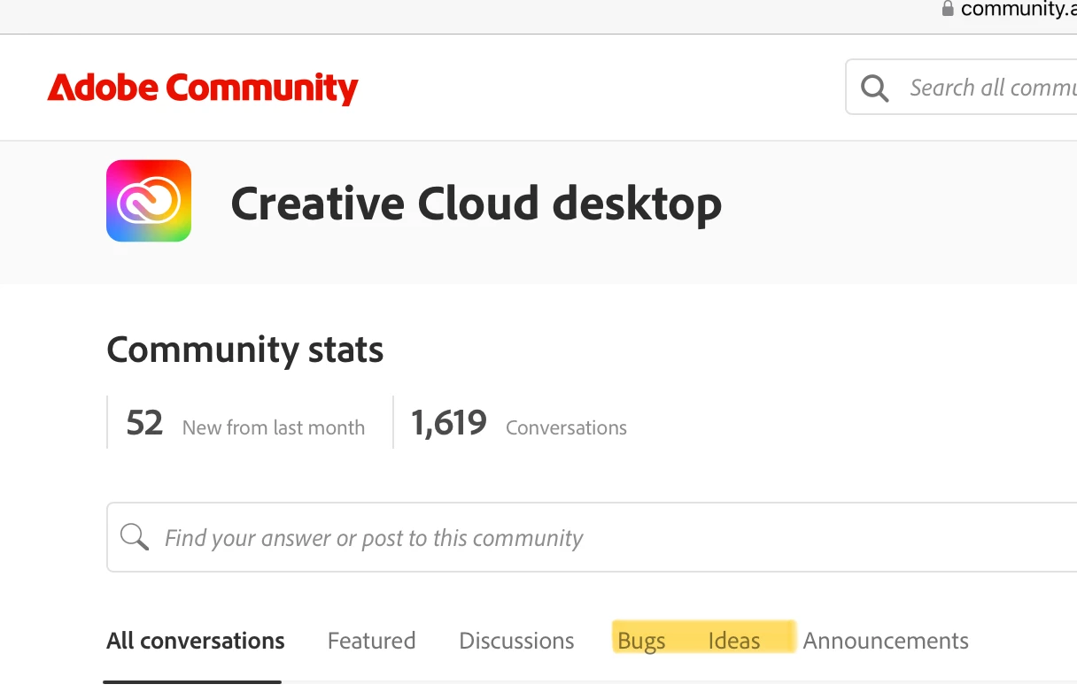Click the Community stats heading
The image size is (1077, 692).
245,350
